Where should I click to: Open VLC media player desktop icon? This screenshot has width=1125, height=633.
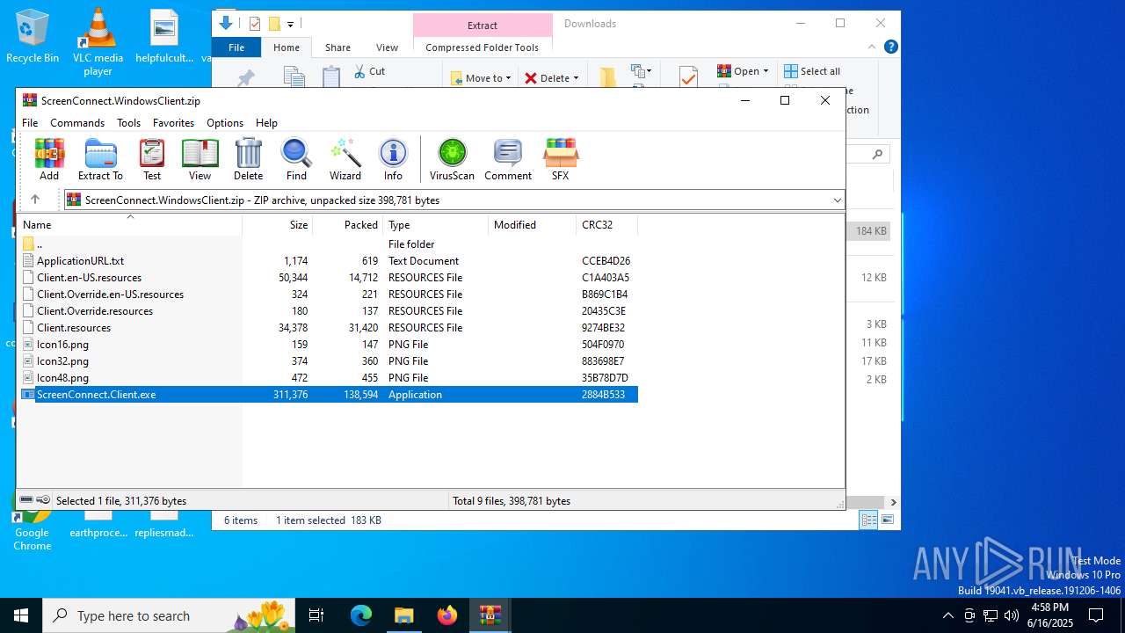pyautogui.click(x=98, y=42)
